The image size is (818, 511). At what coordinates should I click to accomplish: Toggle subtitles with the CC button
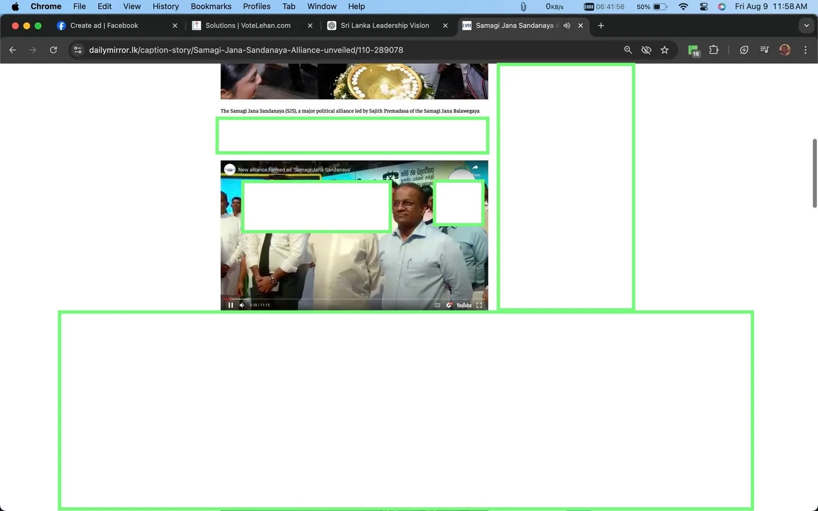437,305
